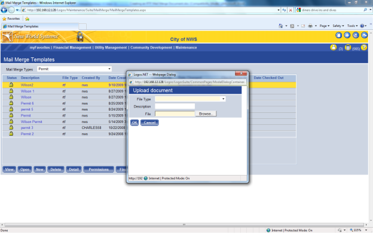Open the Permit 2 template link

[x=27, y=134]
